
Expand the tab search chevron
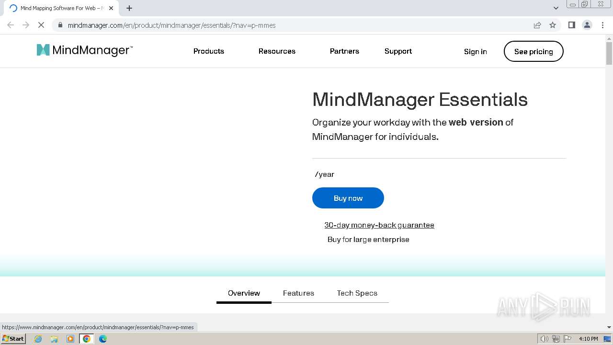556,8
